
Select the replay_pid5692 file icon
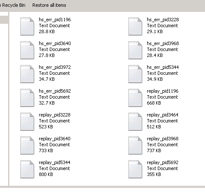[135, 169]
